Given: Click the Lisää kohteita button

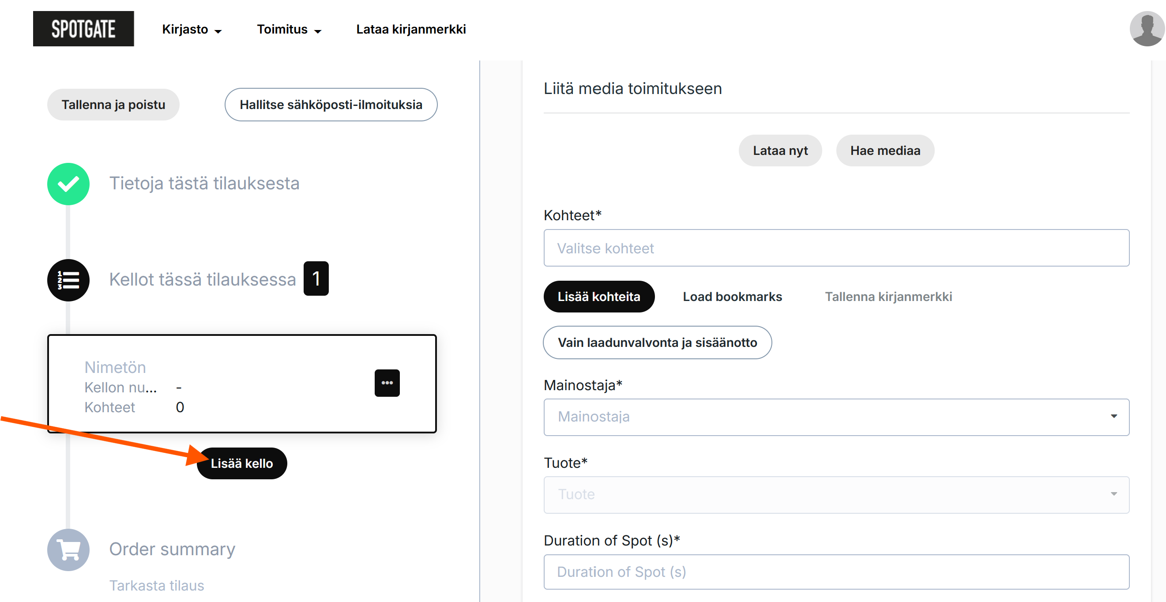Looking at the screenshot, I should [598, 297].
